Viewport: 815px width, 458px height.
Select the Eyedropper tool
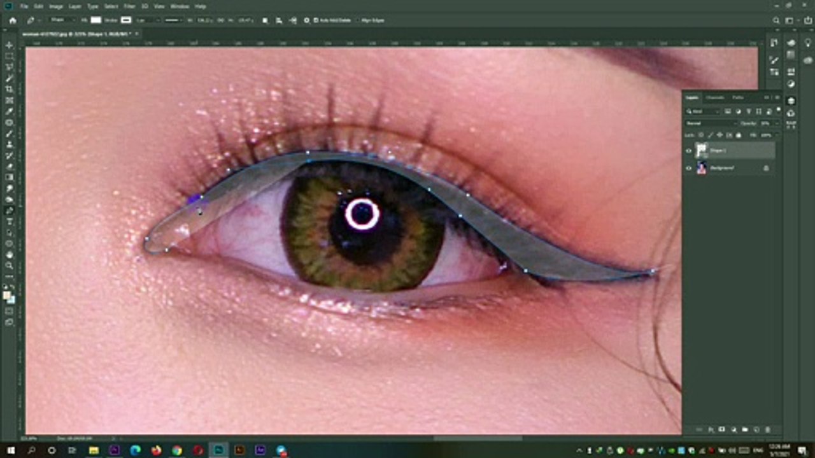[9, 111]
